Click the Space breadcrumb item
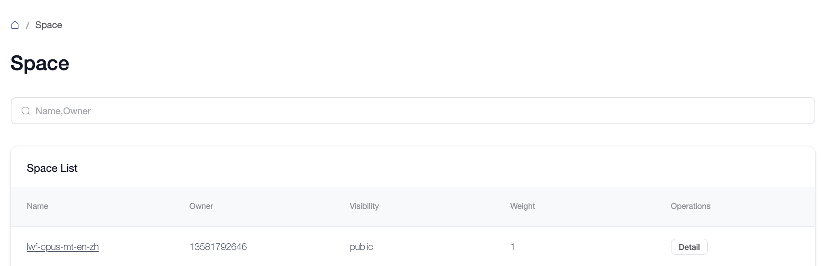This screenshot has width=821, height=266. pos(48,25)
